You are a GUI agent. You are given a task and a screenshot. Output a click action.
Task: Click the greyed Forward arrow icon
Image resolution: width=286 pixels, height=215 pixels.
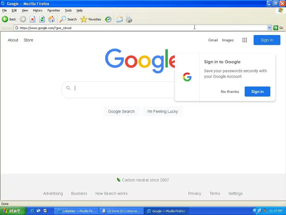(23, 19)
